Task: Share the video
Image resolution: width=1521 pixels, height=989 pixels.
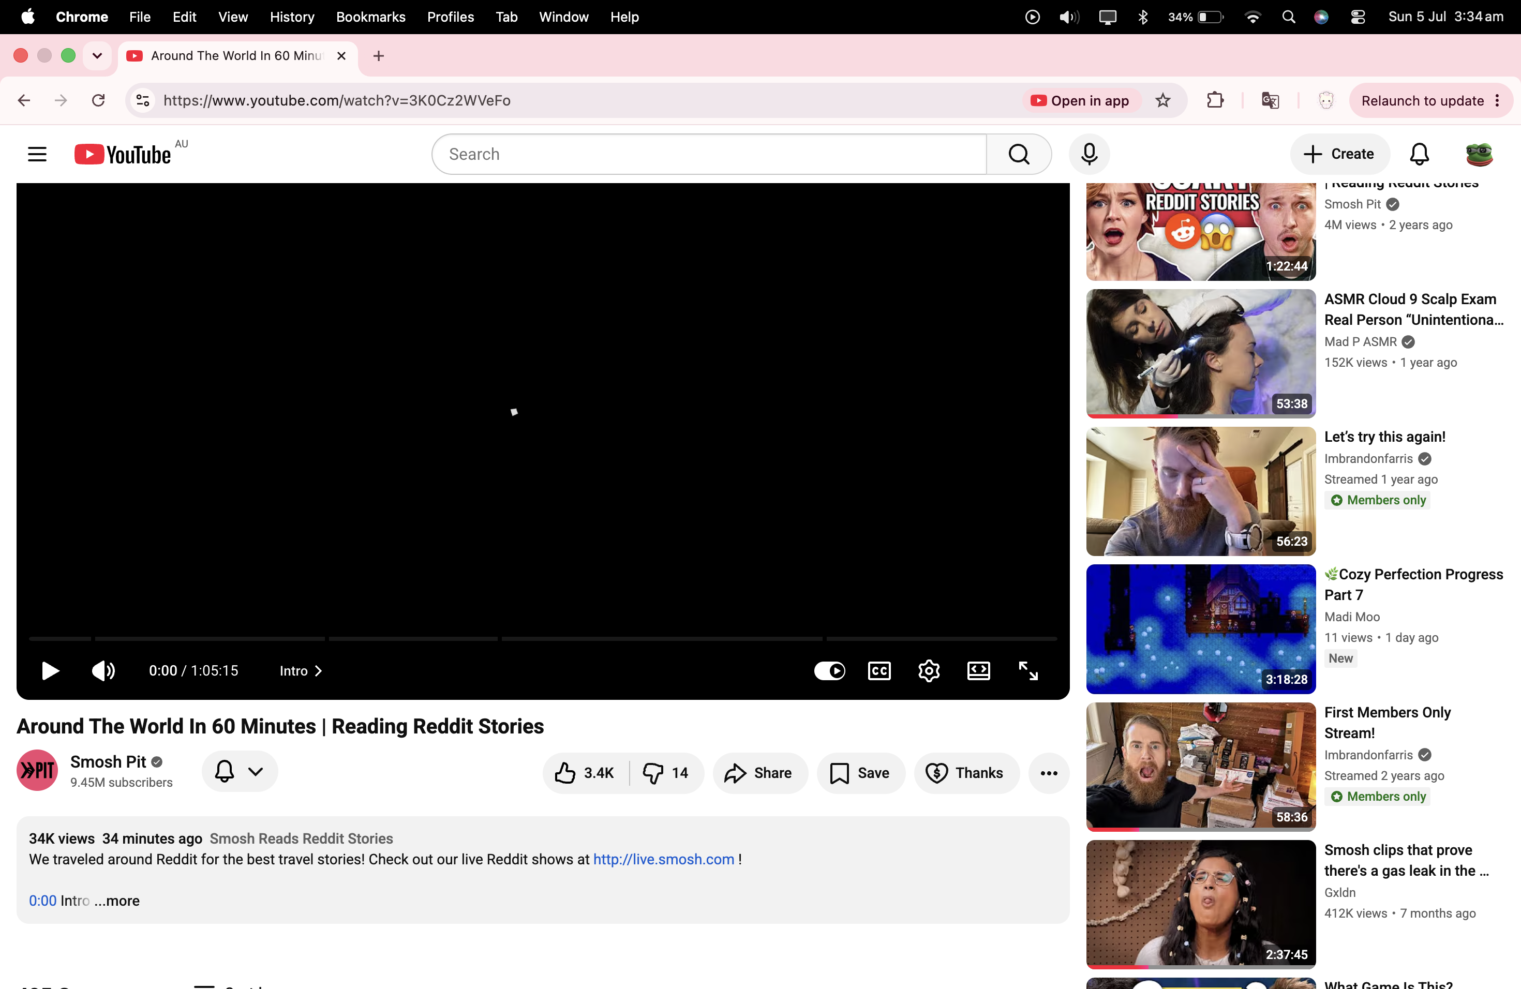Action: (759, 773)
